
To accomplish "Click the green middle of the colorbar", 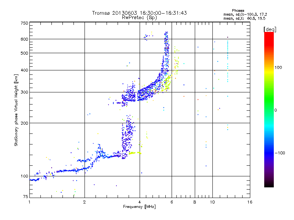I will (269, 99).
